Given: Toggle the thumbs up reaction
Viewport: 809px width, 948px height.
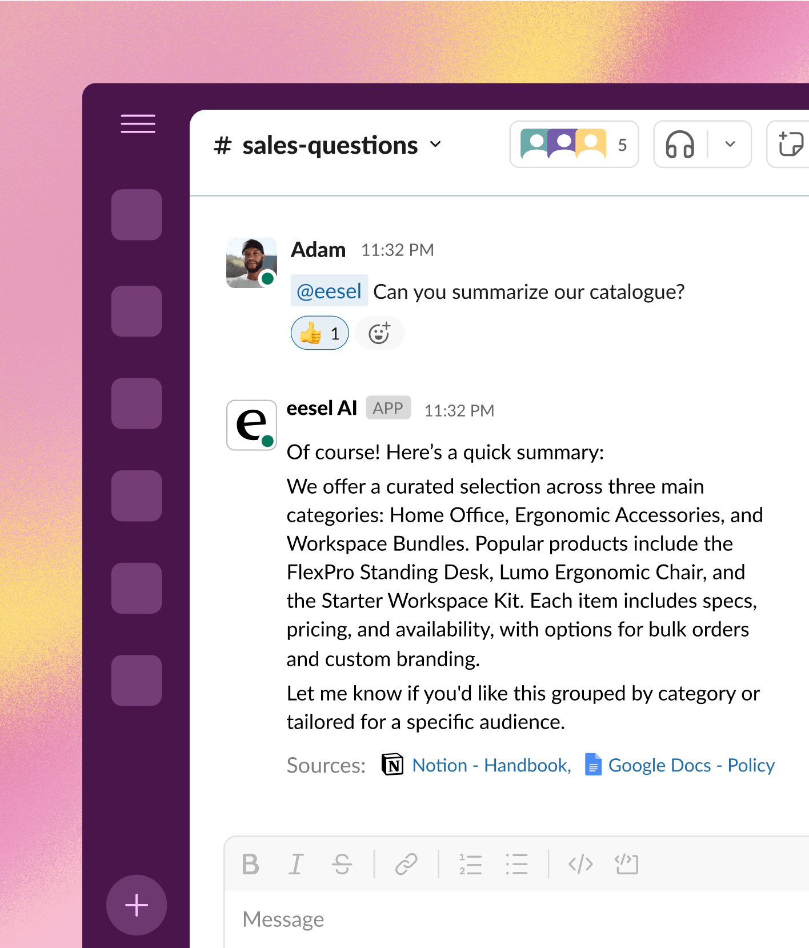Looking at the screenshot, I should (320, 333).
